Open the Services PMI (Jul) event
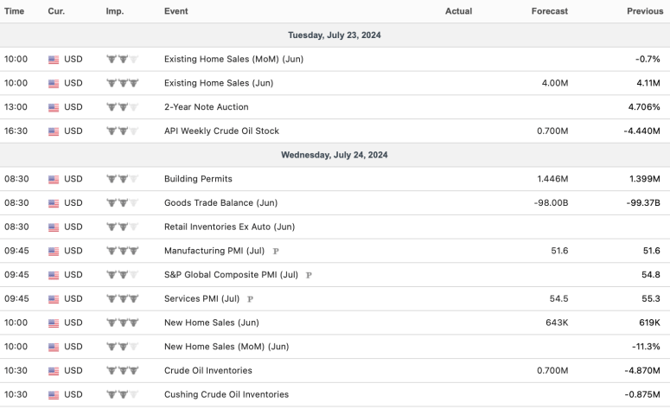 201,298
